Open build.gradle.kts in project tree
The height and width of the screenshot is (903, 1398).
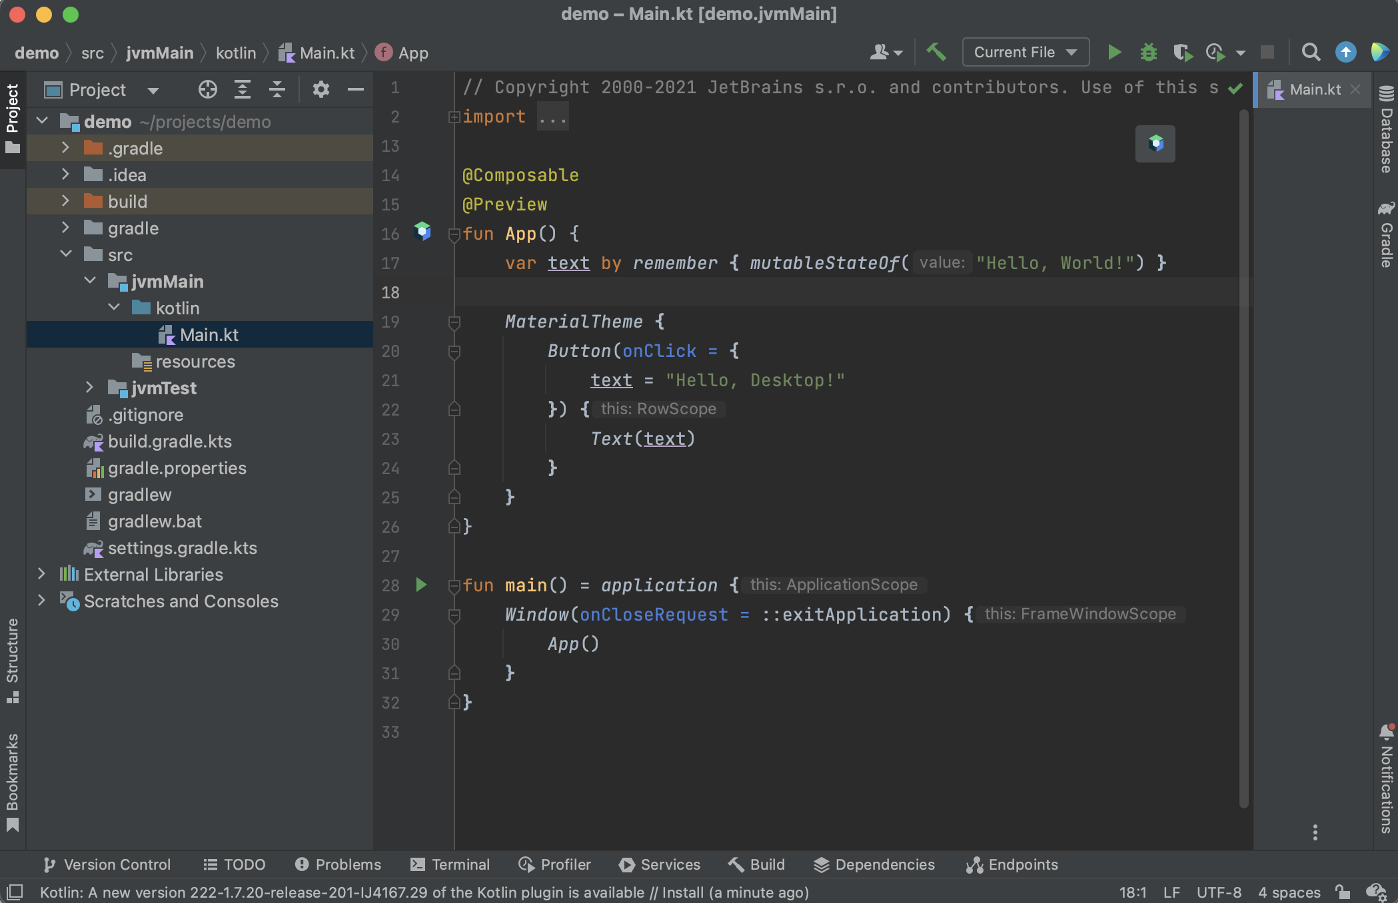point(169,442)
